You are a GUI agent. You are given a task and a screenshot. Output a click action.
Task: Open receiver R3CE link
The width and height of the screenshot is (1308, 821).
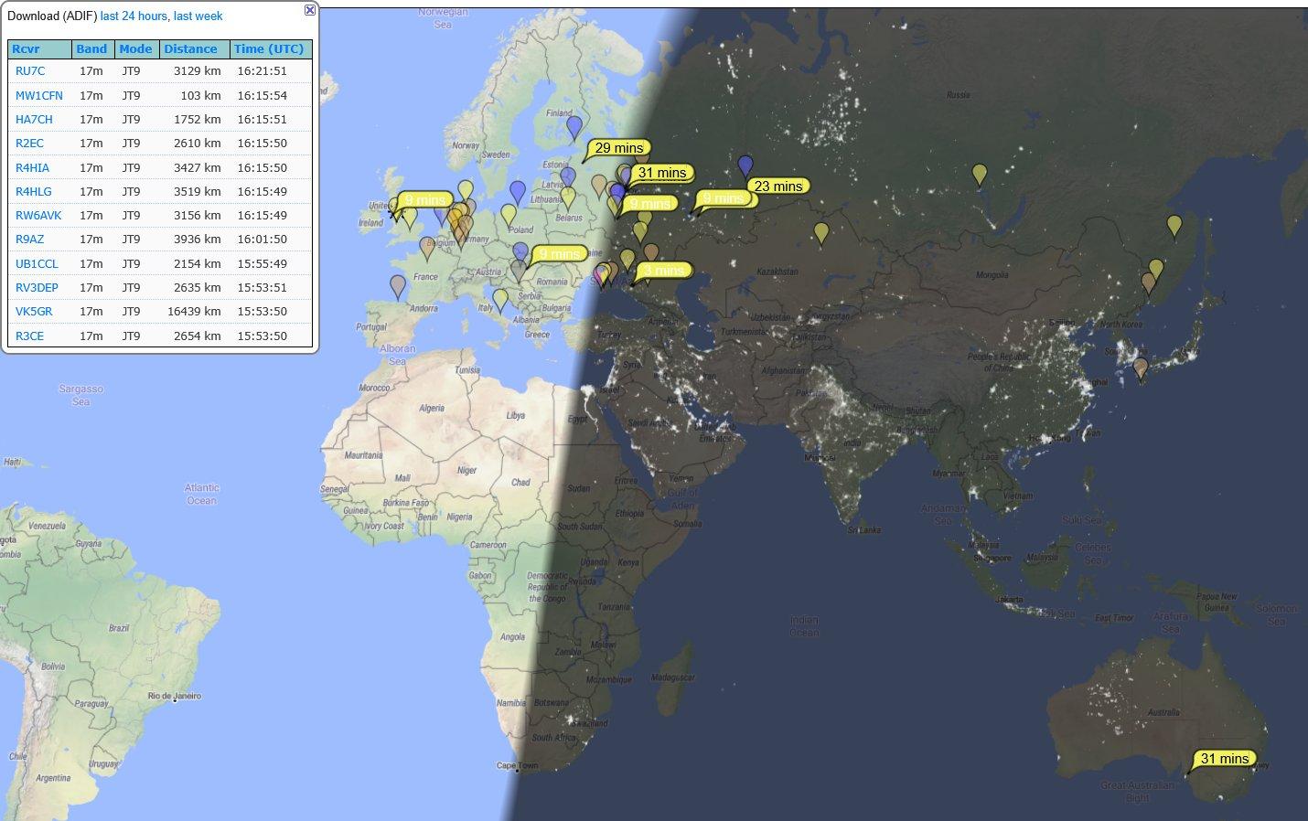(x=29, y=336)
